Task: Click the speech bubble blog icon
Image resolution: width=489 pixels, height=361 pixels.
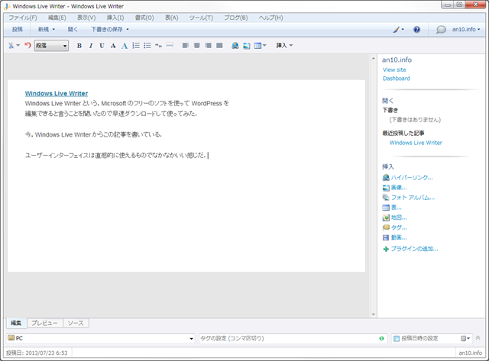Action: [441, 30]
